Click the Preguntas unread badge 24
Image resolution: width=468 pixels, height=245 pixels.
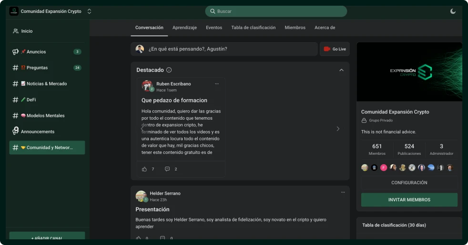[x=77, y=68]
